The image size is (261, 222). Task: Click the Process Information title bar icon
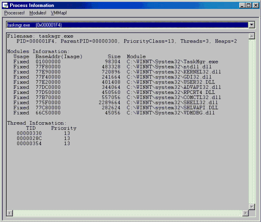(5, 5)
